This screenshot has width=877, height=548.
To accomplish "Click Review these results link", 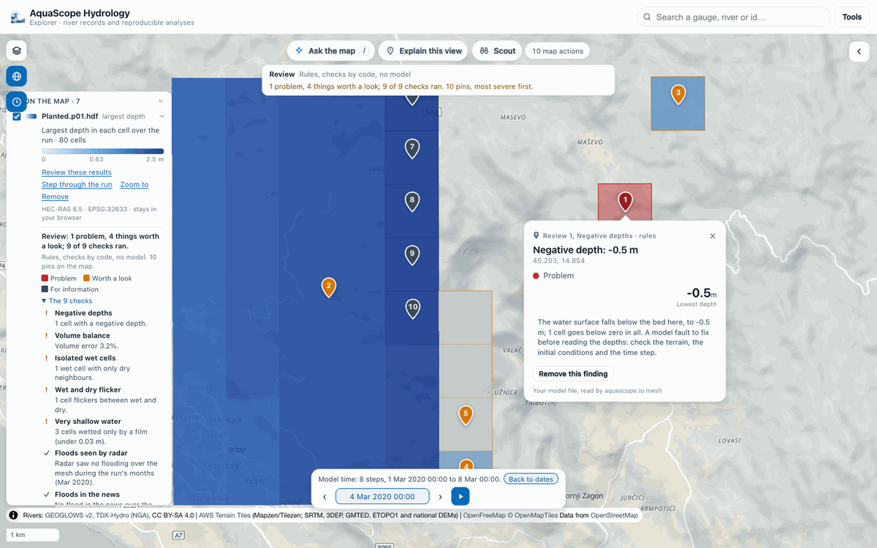I will coord(77,172).
